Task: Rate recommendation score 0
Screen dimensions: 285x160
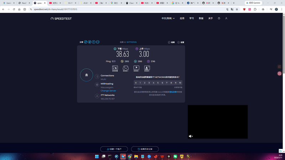Action: click(136, 83)
